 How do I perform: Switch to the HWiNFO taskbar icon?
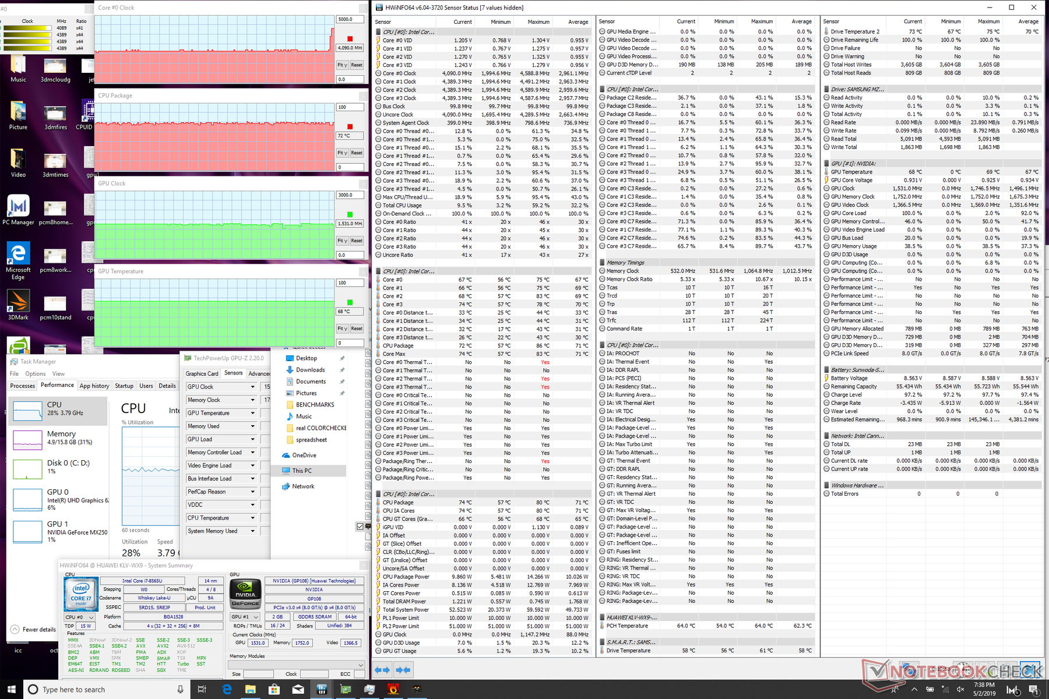click(x=322, y=689)
